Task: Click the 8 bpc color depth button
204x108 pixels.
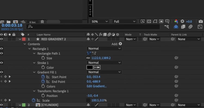Action: coord(33,22)
